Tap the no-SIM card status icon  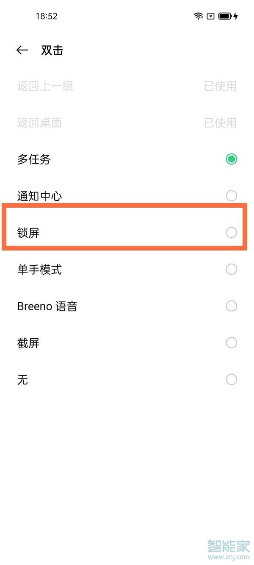210,16
